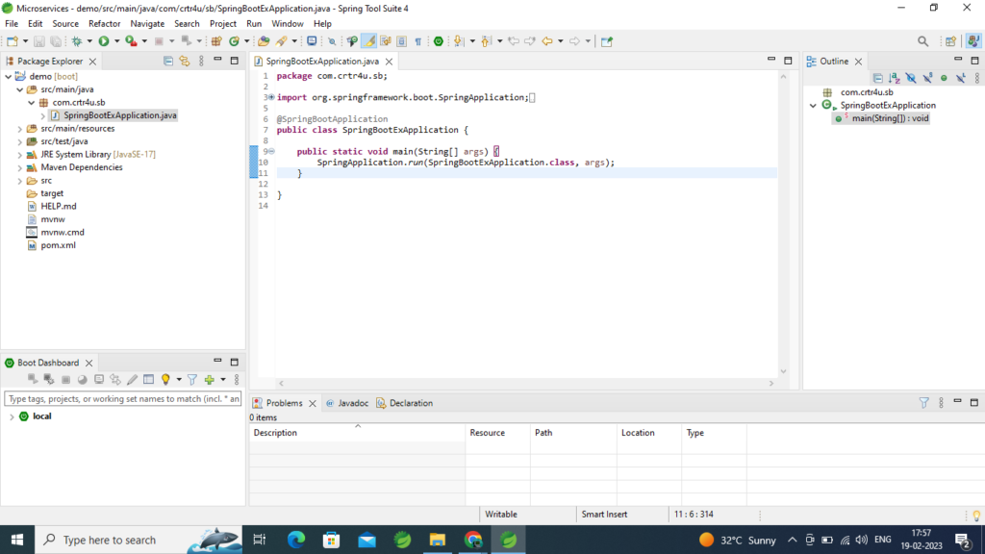Toggle Mark Occurrences highlighter icon
Viewport: 985px width, 554px height.
click(369, 41)
